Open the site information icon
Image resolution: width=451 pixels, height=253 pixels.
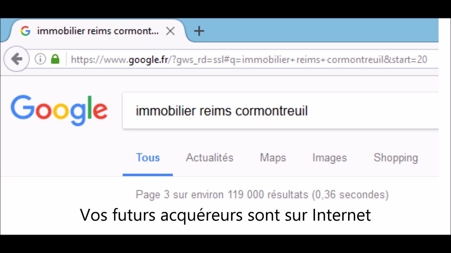pos(40,59)
